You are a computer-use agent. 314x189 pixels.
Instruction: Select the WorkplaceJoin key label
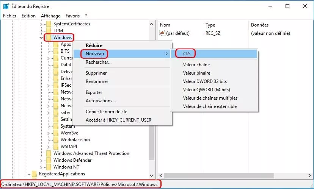(x=75, y=140)
